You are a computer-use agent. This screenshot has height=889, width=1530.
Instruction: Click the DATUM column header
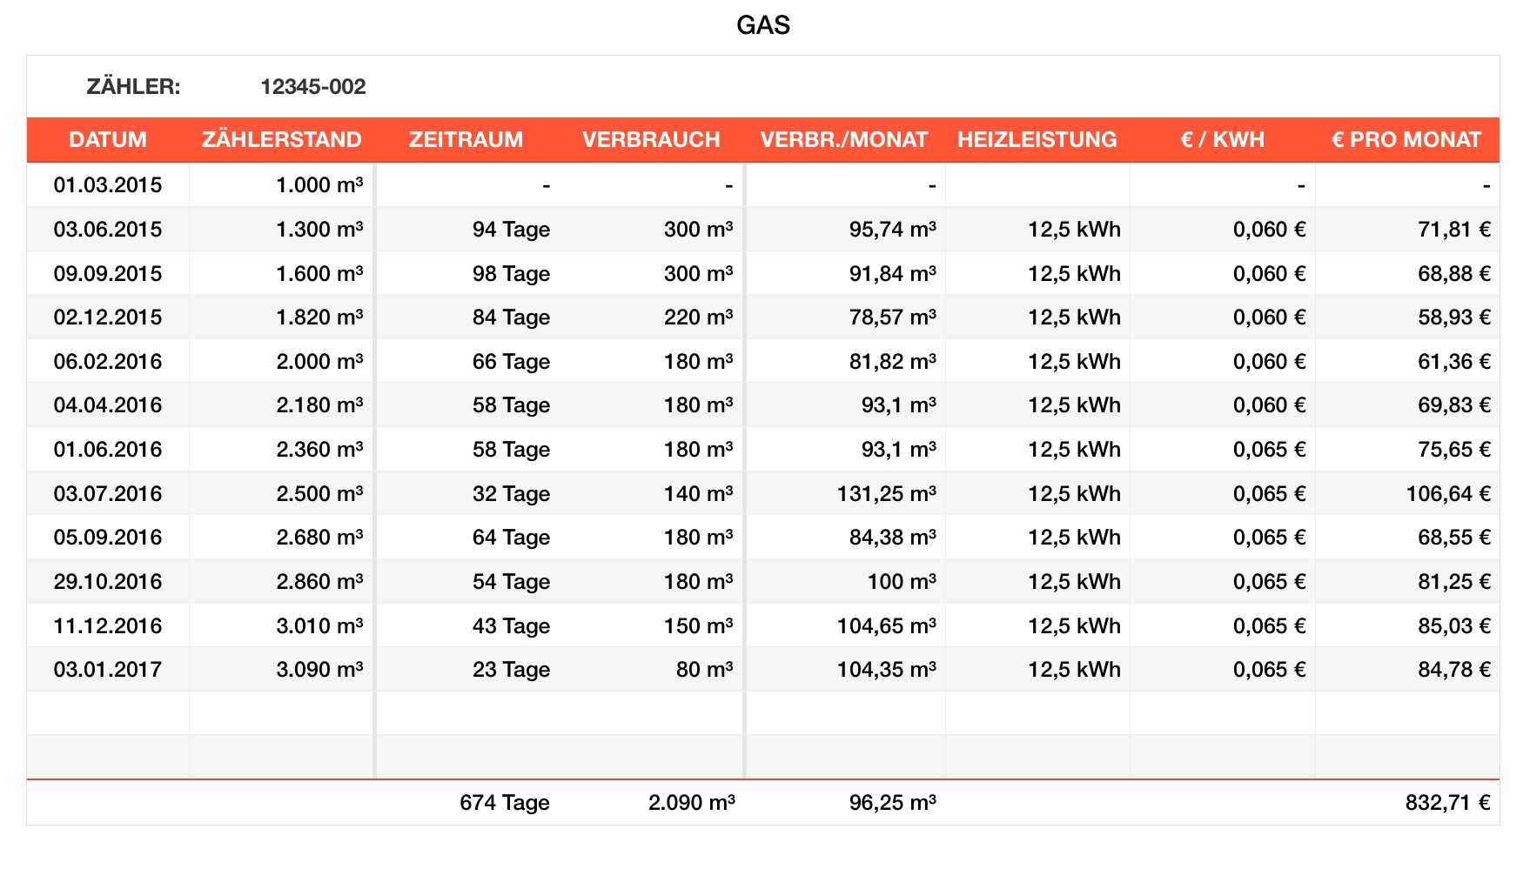[108, 140]
